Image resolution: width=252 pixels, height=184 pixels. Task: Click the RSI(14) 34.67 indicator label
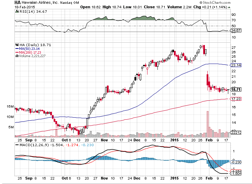[33, 12]
